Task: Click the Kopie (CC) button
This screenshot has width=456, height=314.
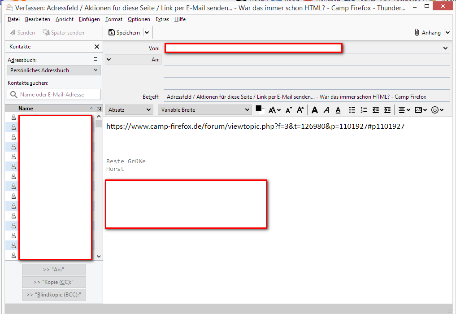Action: [x=54, y=282]
